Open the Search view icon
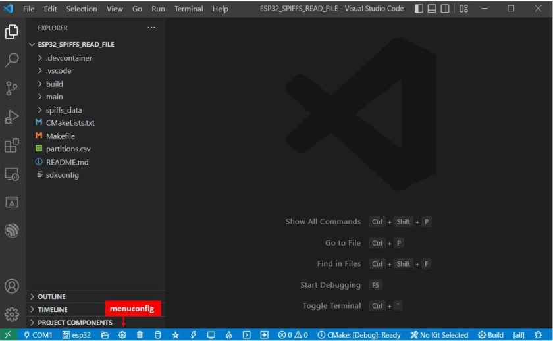553x341 pixels. 12,60
